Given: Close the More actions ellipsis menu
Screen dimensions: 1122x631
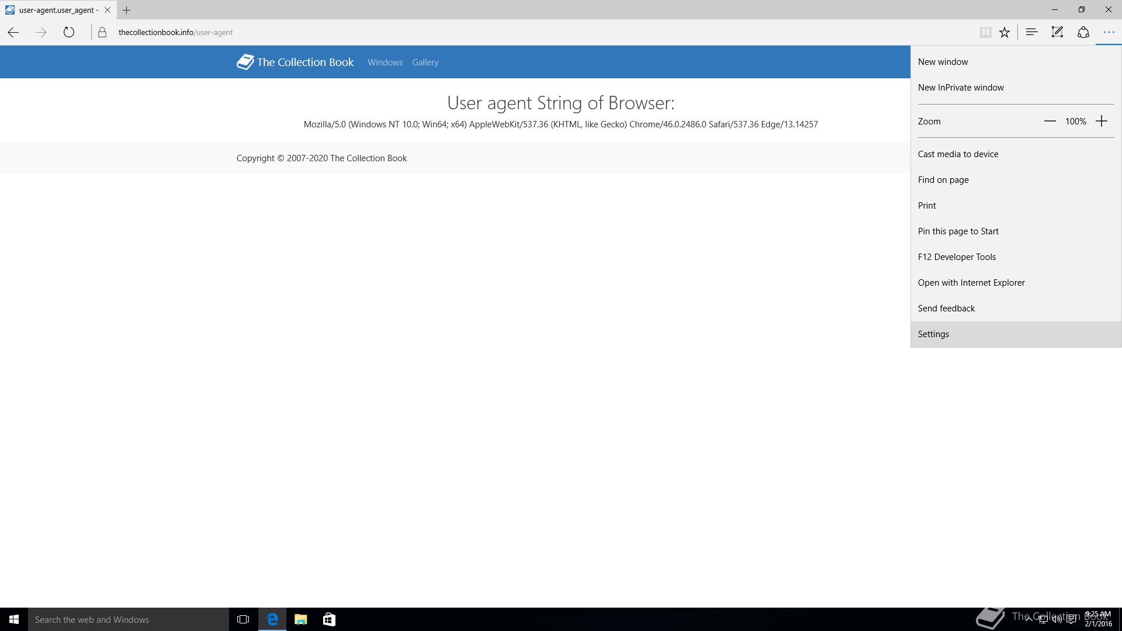Looking at the screenshot, I should pyautogui.click(x=1109, y=33).
